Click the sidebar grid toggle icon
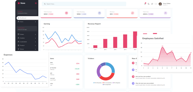Viewport: 193px width, 92px height. tap(36, 3)
